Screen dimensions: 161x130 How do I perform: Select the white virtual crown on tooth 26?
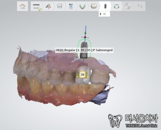tap(82, 75)
